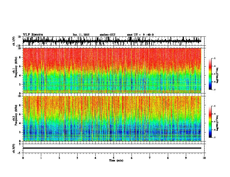Click the "4" kHz tick of ch.1 spectrogram
The image size is (230, 177).
(20, 75)
